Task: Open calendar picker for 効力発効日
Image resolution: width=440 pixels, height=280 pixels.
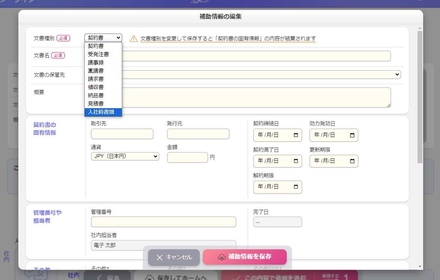Action: click(x=352, y=135)
